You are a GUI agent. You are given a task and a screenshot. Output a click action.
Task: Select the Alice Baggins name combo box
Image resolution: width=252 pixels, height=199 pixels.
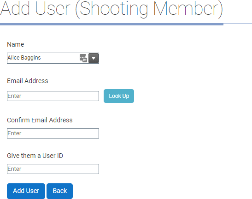53,58
